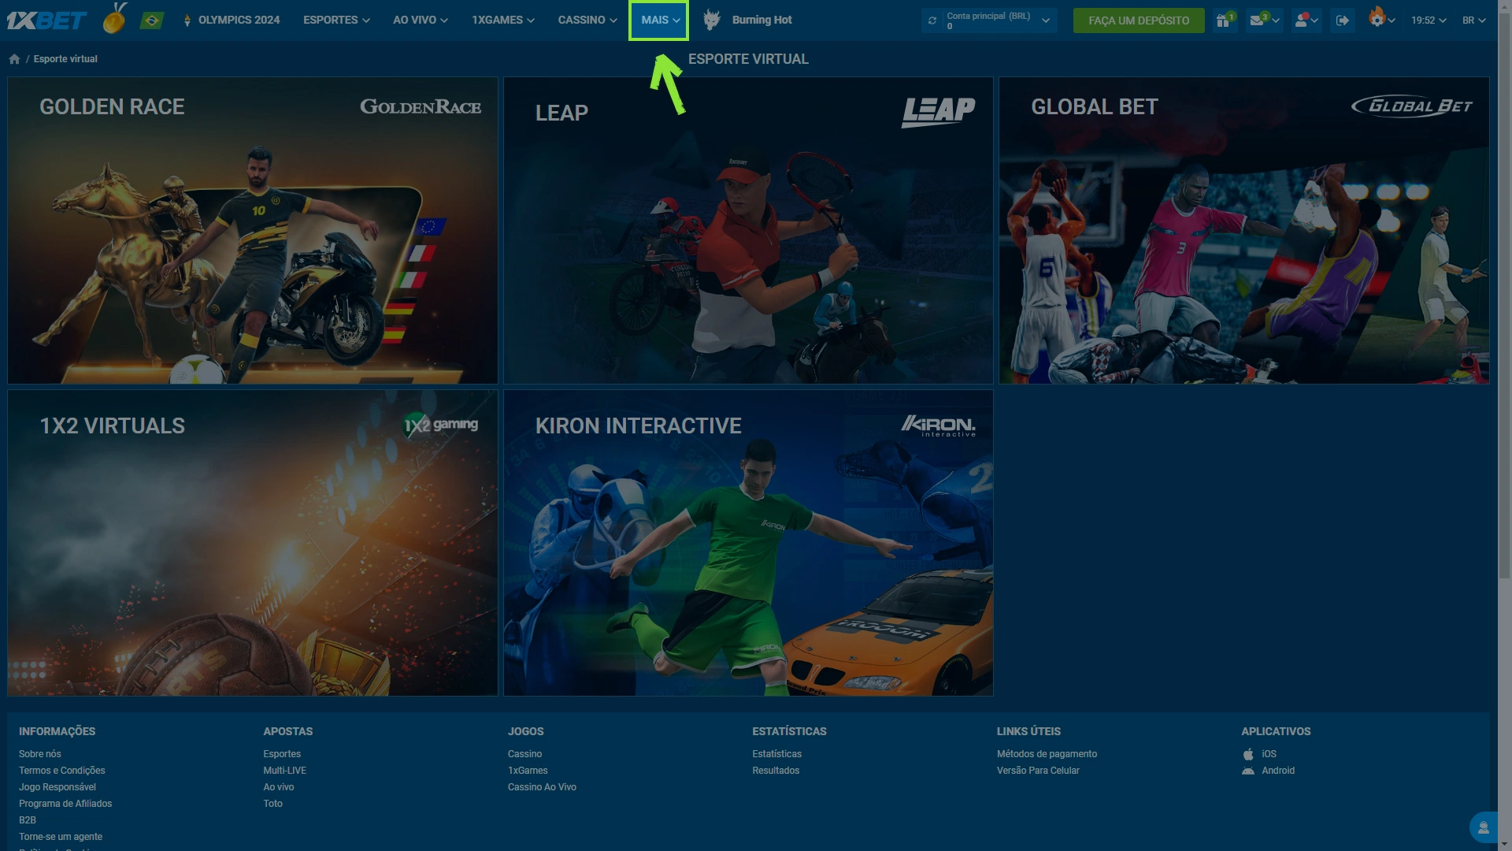Open the Estatísticas link
This screenshot has width=1512, height=851.
coord(776,754)
